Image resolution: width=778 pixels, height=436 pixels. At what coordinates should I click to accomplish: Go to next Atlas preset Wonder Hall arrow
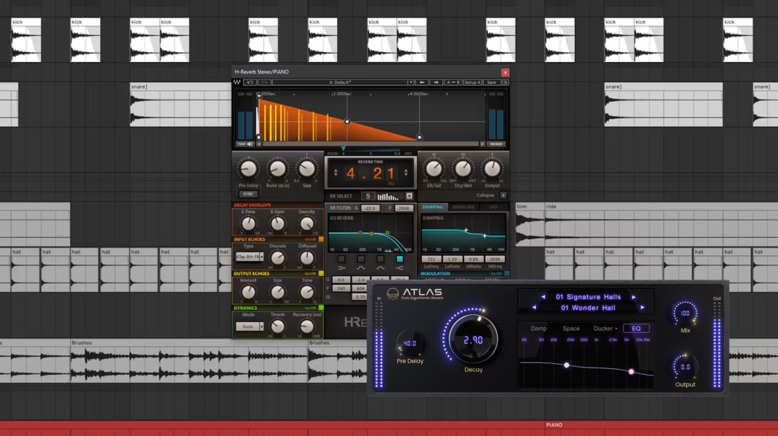643,308
